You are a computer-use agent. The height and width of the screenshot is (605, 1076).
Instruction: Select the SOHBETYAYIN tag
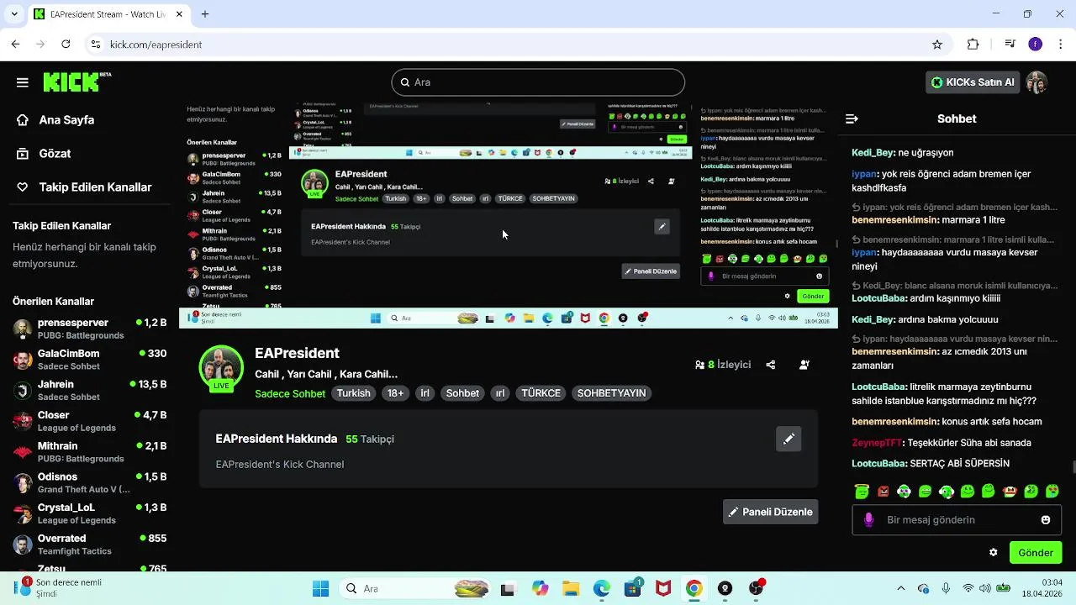(611, 393)
